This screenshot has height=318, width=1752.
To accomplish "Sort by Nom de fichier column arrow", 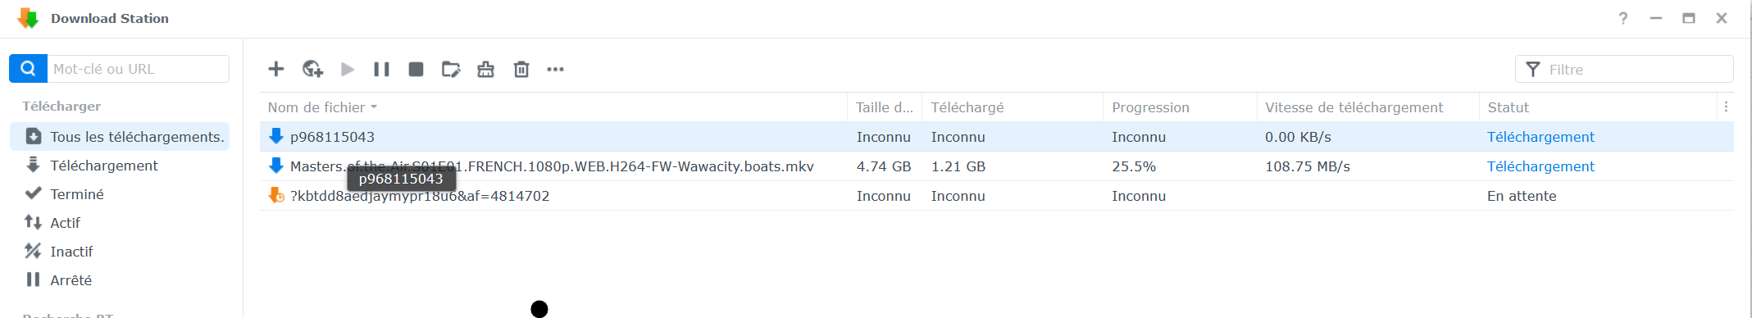I will [374, 107].
